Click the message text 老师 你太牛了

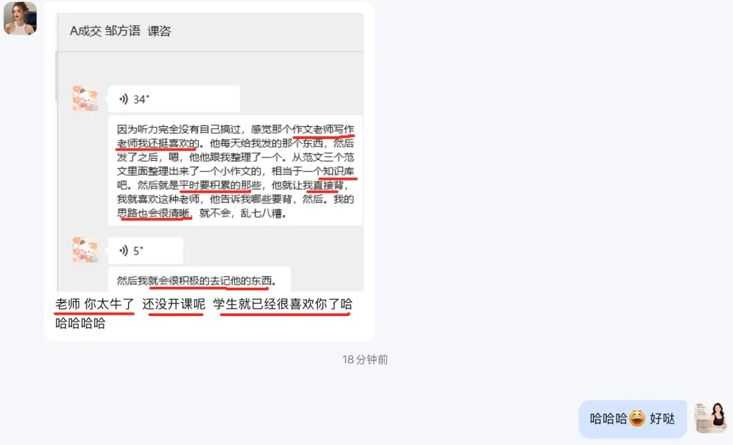tap(95, 305)
